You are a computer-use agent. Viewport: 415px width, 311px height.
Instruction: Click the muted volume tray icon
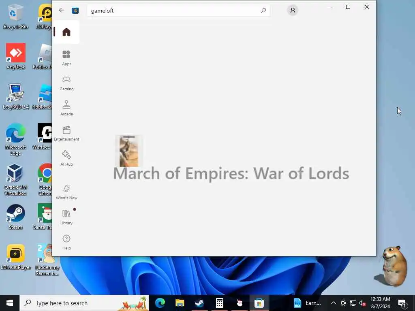point(363,303)
